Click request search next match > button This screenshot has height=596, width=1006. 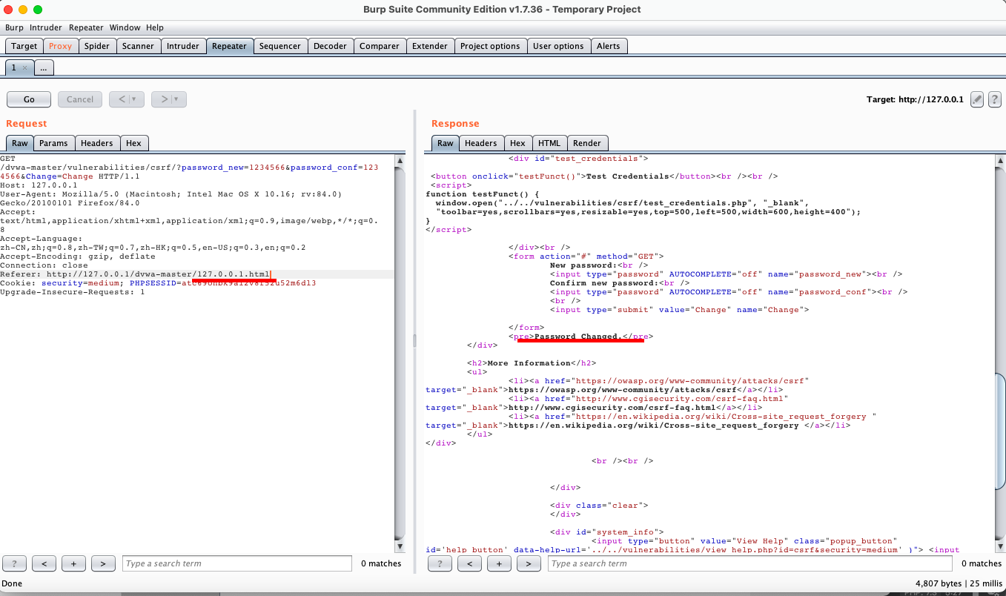click(103, 563)
